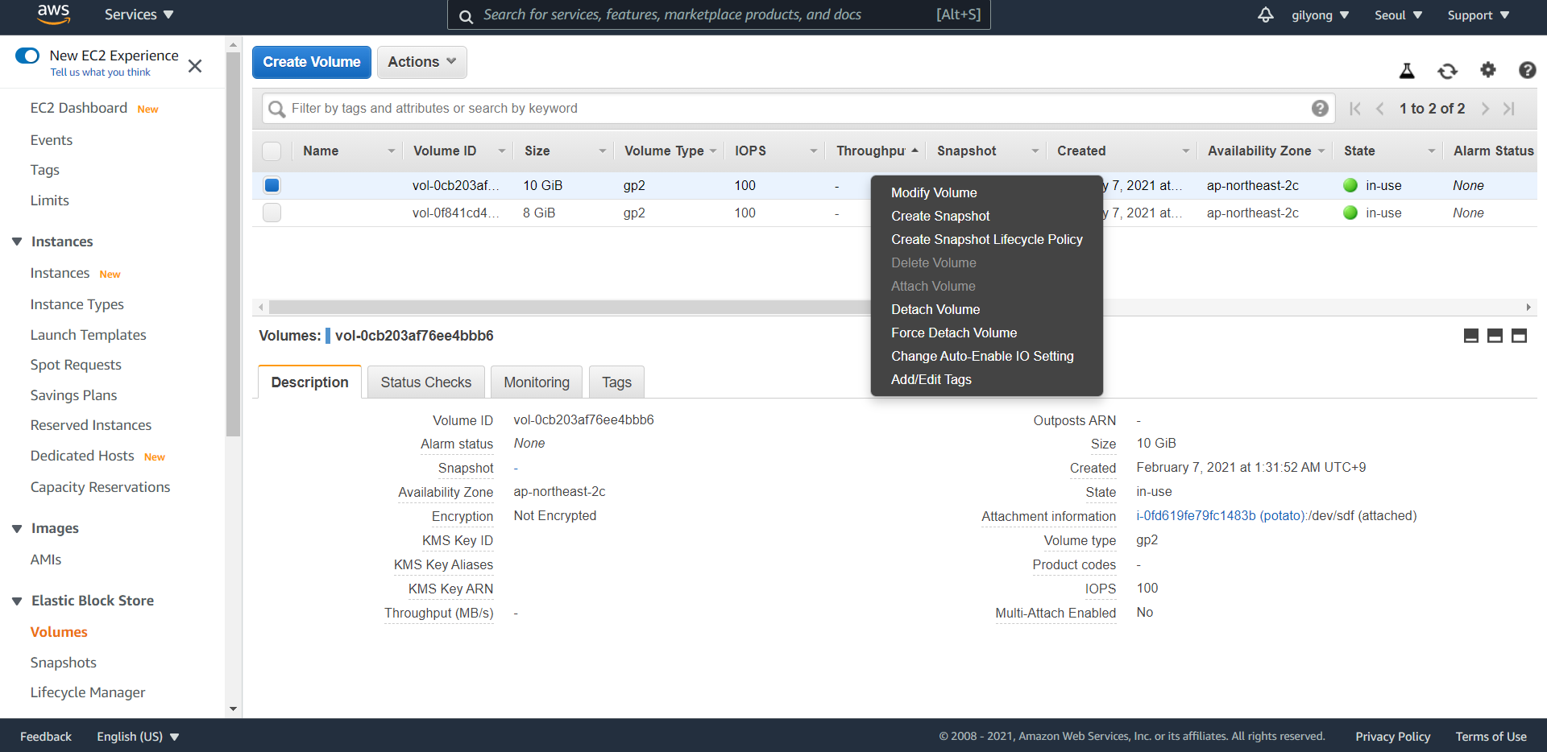Screen dimensions: 1547x752
Task: Set details pane to half-height layout
Action: pos(1495,336)
